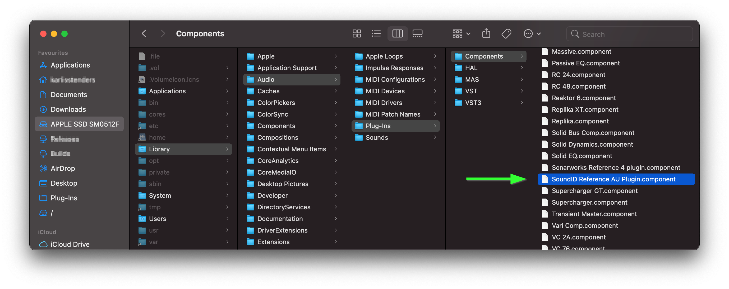Select VC 2A.component file

[616, 237]
